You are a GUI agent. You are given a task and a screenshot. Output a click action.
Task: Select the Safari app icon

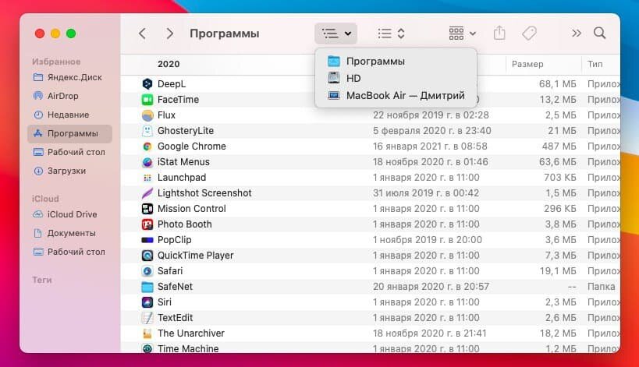(x=147, y=271)
